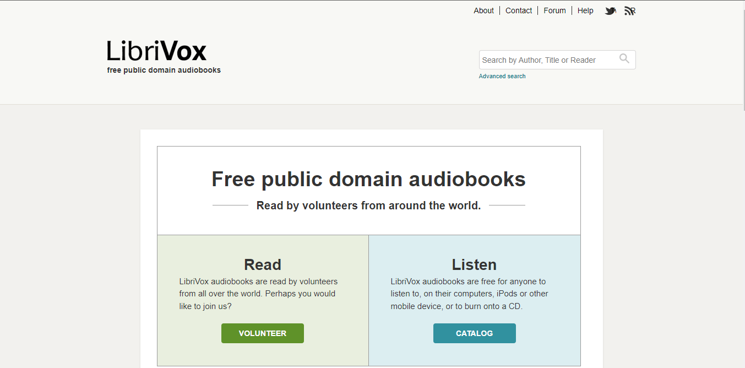Click the paragraph about listening on iPods

(470, 294)
